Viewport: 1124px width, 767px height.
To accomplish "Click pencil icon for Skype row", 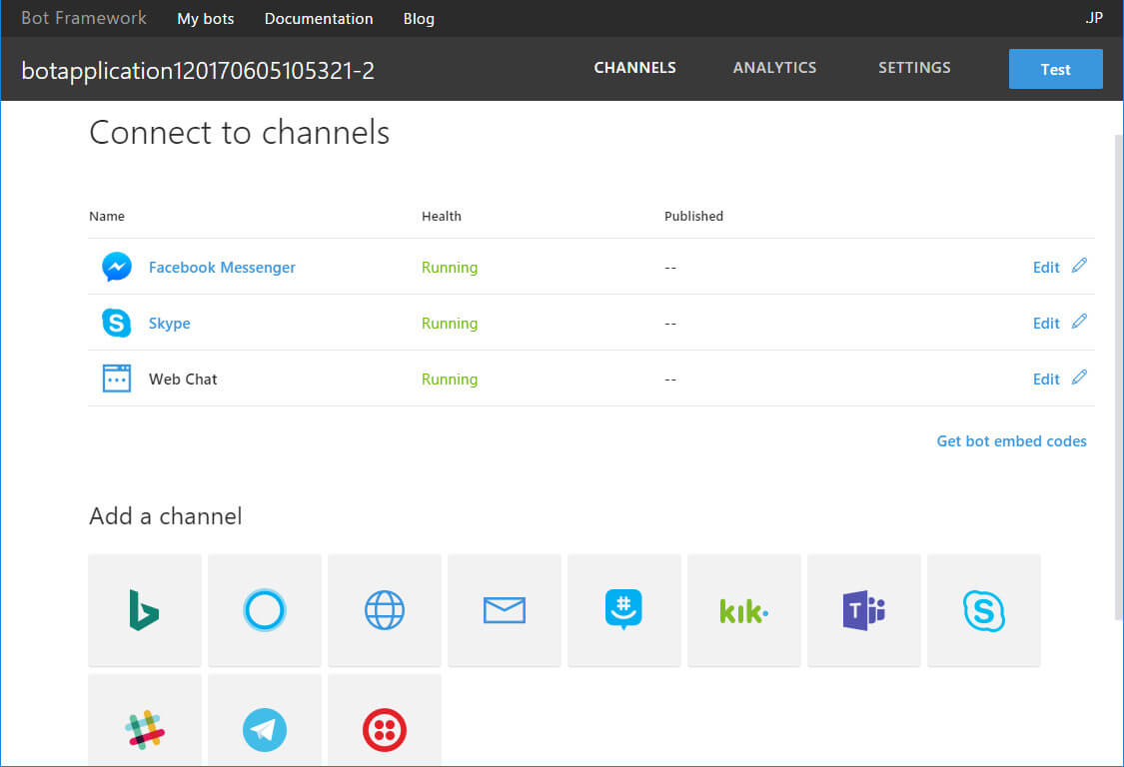I will pos(1079,322).
